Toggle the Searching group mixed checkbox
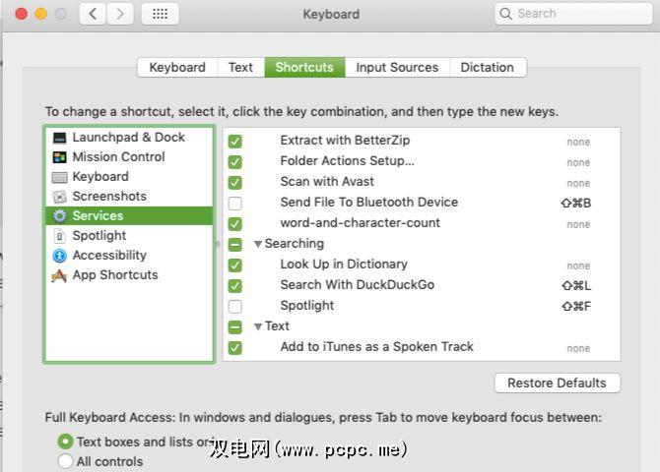 tap(235, 245)
